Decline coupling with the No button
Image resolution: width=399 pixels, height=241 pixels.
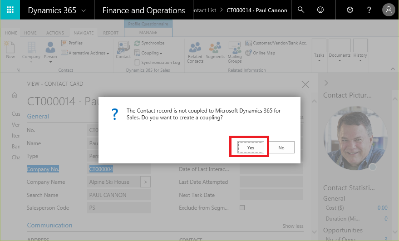[281, 148]
